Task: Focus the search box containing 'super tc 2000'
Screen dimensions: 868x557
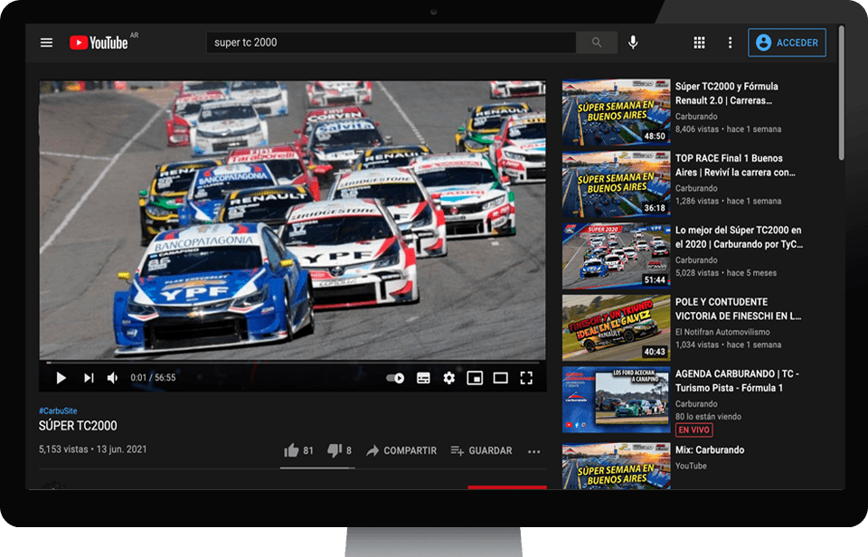Action: [391, 42]
